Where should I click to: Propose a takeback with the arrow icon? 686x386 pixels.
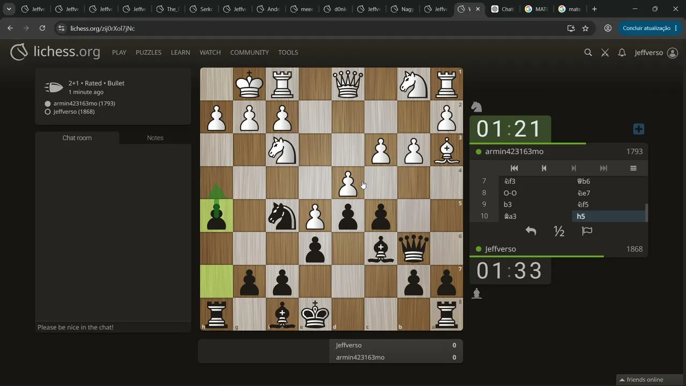point(531,231)
